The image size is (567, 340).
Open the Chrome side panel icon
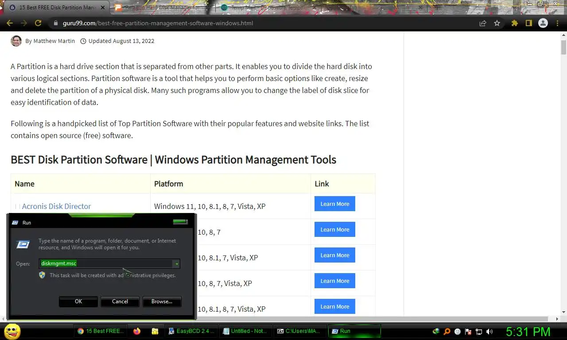coord(528,23)
